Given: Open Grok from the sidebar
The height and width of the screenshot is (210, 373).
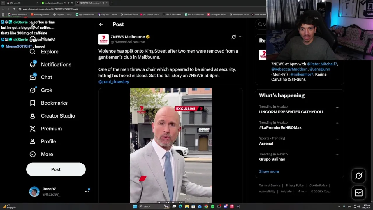Looking at the screenshot, I should tap(46, 90).
